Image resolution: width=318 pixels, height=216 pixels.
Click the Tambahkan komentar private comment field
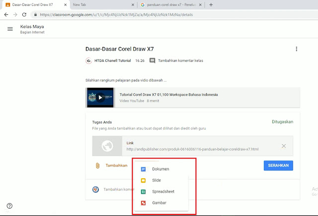coord(119,190)
